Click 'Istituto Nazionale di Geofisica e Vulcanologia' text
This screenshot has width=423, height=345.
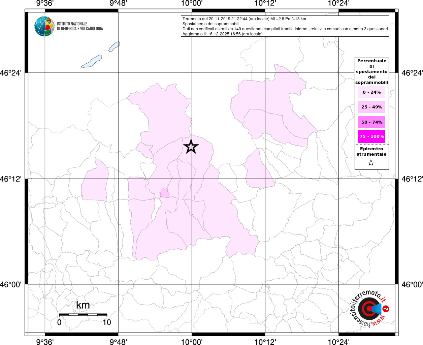point(80,26)
